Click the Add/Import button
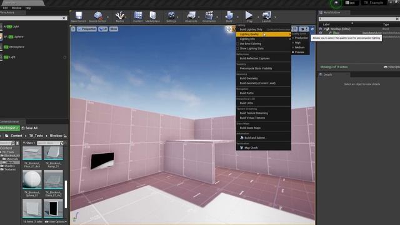 9,128
